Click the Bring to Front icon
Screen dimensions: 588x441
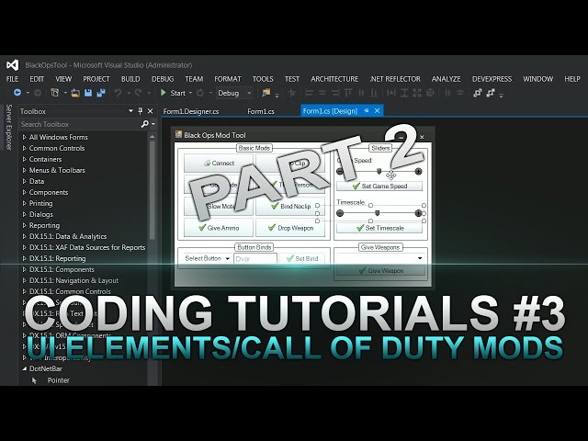(478, 93)
